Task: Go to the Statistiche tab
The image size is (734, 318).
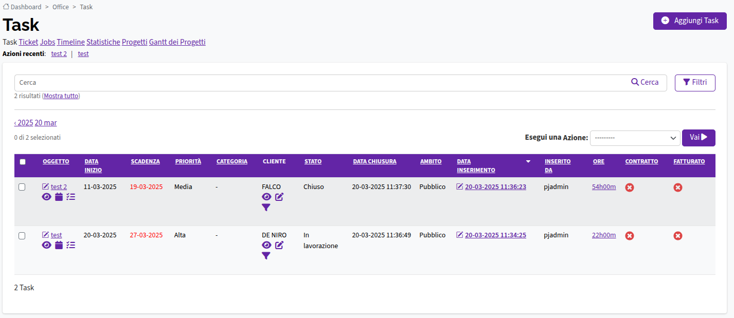Action: [103, 42]
